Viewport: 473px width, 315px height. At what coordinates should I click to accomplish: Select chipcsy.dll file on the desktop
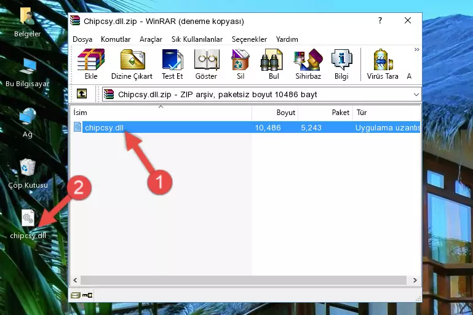click(x=28, y=224)
